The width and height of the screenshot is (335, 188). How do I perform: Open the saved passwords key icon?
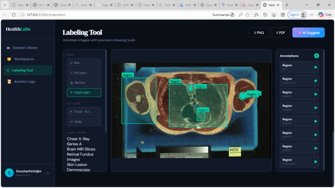(x=241, y=15)
